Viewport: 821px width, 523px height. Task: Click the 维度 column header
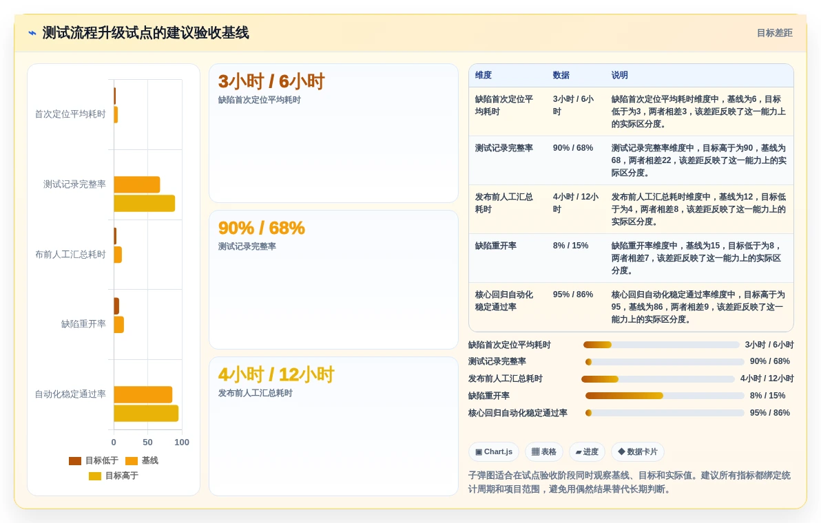point(484,75)
